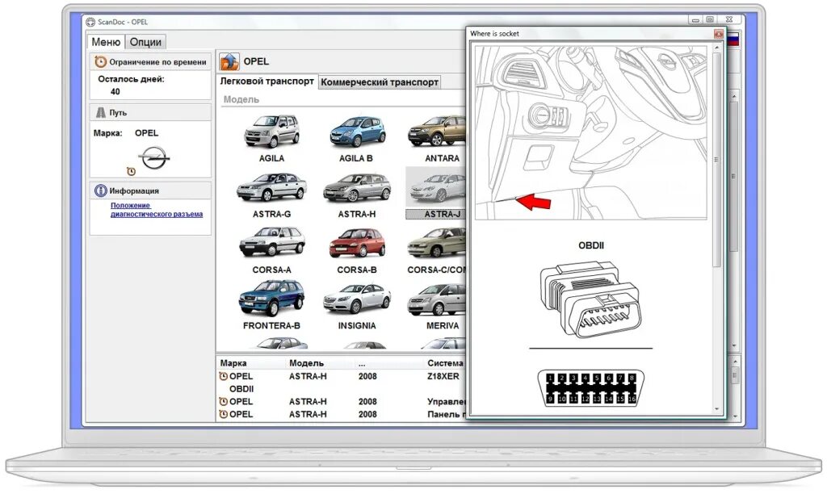The image size is (827, 502).
Task: Click the ScanDoc title bar app icon
Action: (90, 22)
